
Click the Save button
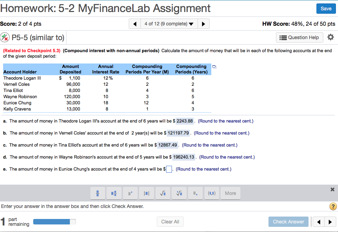[326, 8]
